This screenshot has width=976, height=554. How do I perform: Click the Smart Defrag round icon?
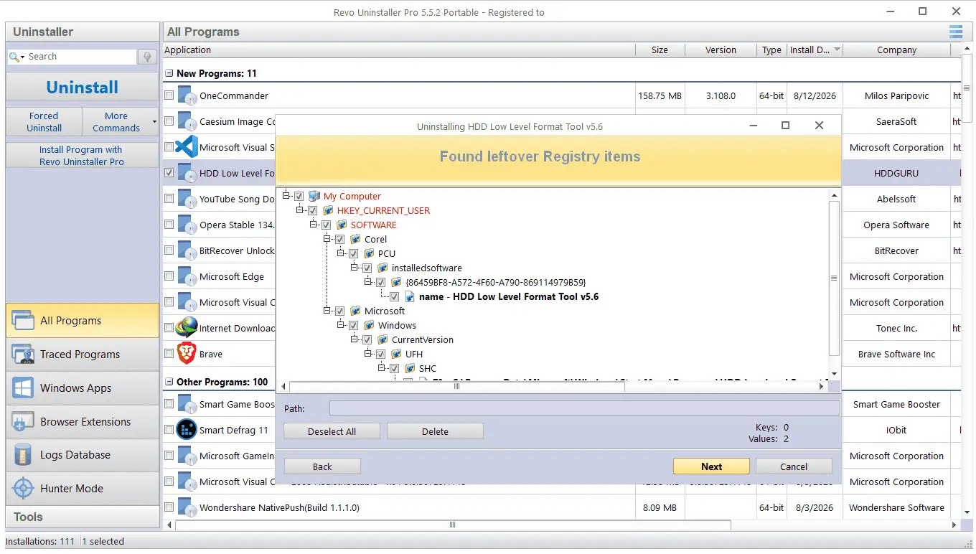pos(187,430)
